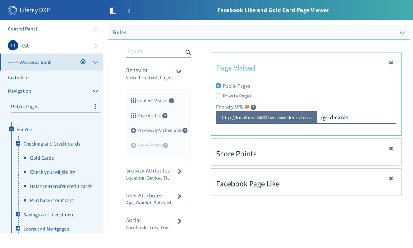Open the Go to Site link
413x248 pixels.
coord(18,78)
